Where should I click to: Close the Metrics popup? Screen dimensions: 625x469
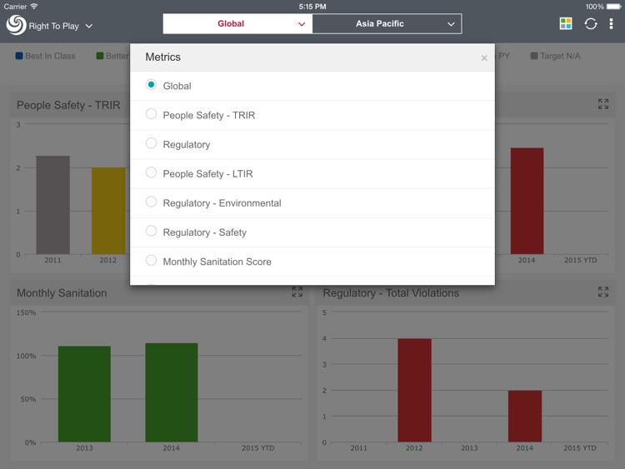[x=484, y=58]
